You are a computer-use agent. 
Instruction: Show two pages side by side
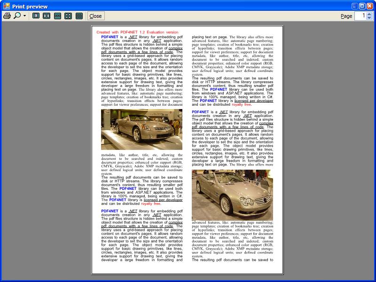click(47, 16)
